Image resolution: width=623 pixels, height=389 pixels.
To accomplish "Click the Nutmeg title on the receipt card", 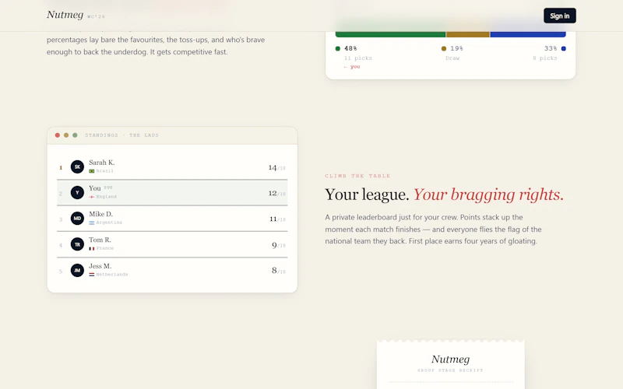I will (x=451, y=359).
